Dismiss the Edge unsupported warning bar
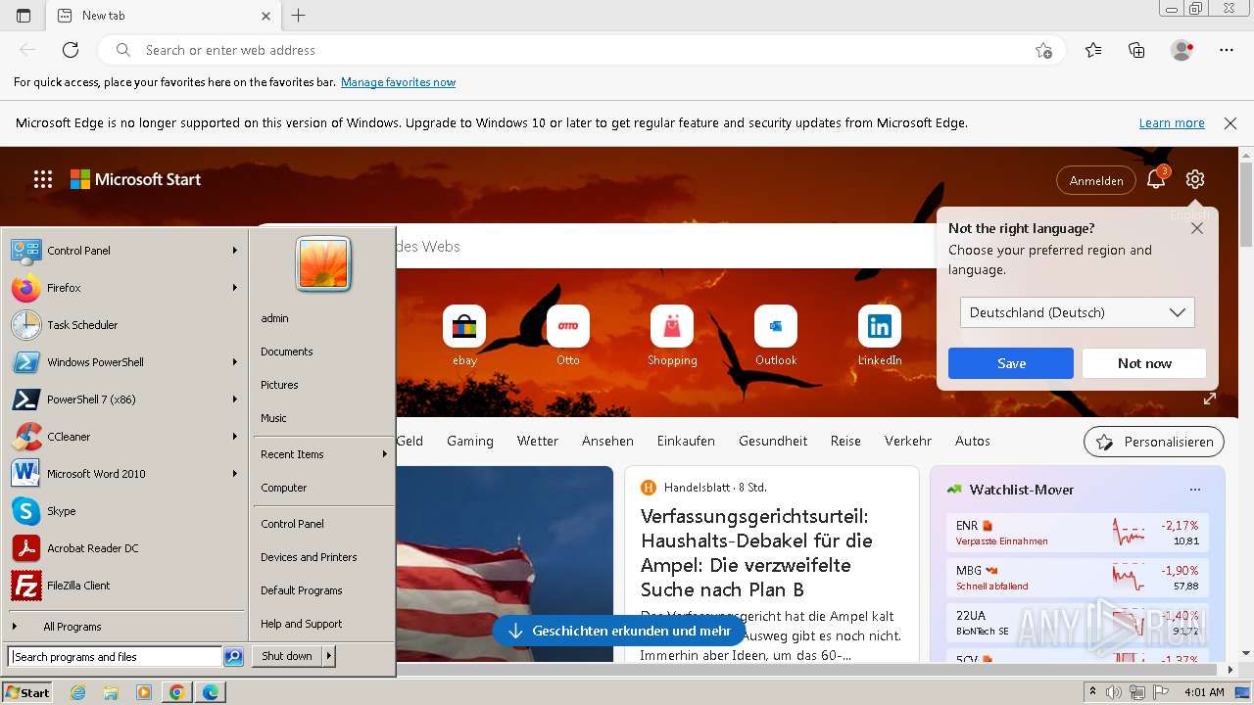This screenshot has height=705, width=1254. [x=1230, y=123]
